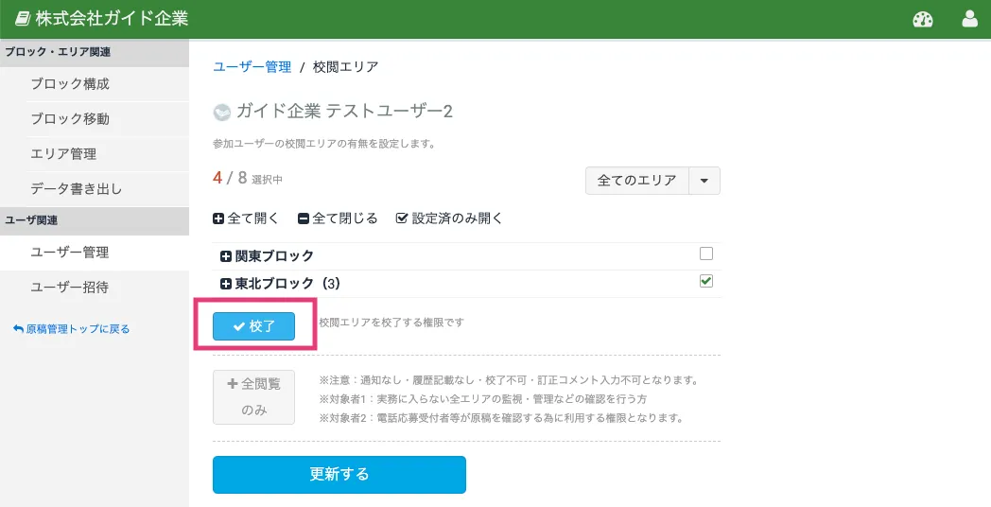The image size is (991, 507).
Task: Click 設定済のみ開く option
Action: 449,219
